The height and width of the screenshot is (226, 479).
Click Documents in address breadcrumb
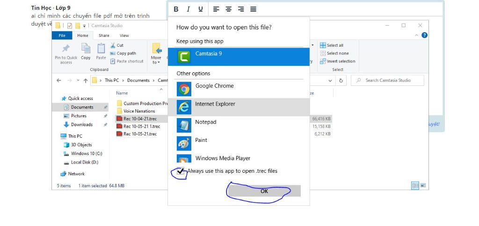click(x=138, y=80)
